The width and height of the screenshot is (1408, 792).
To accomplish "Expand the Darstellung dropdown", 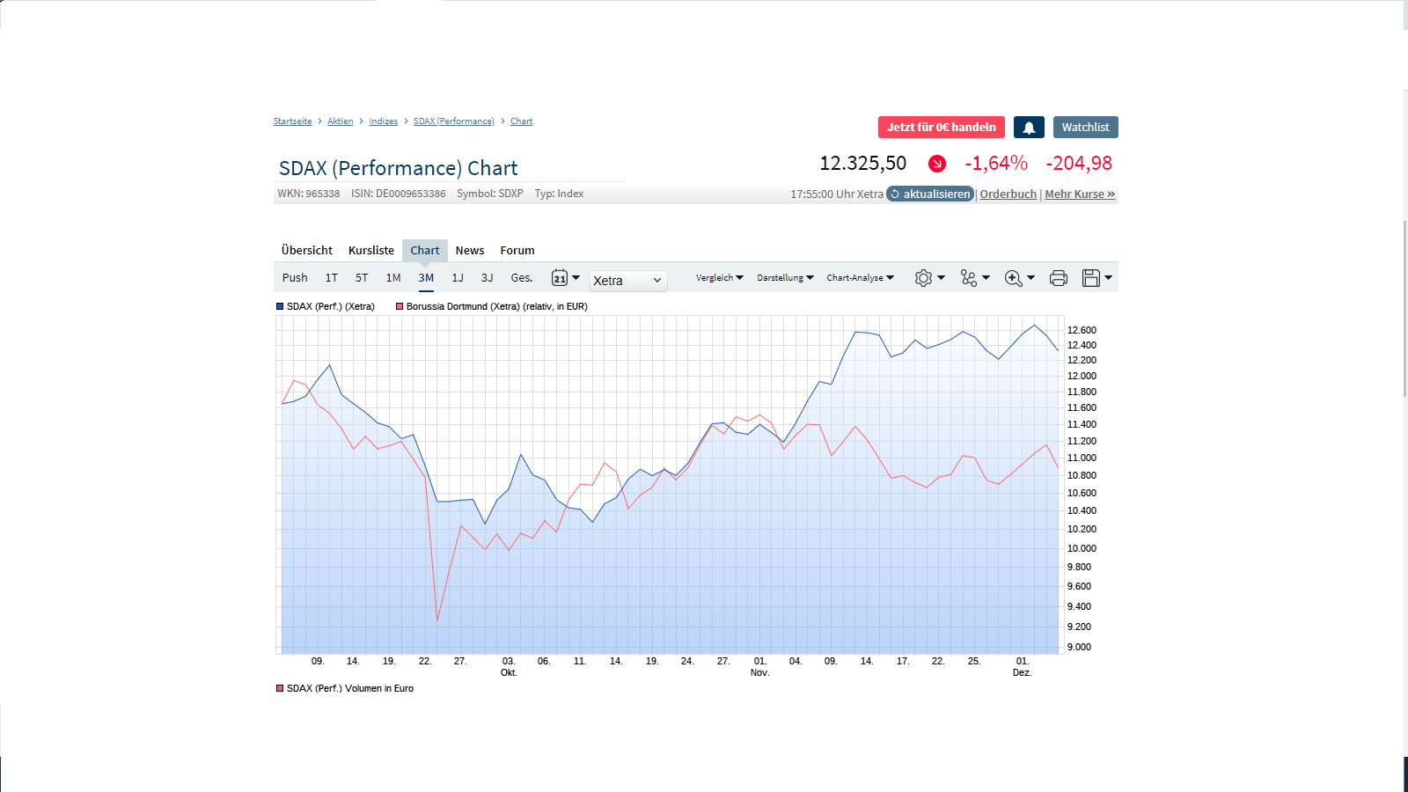I will tap(785, 278).
